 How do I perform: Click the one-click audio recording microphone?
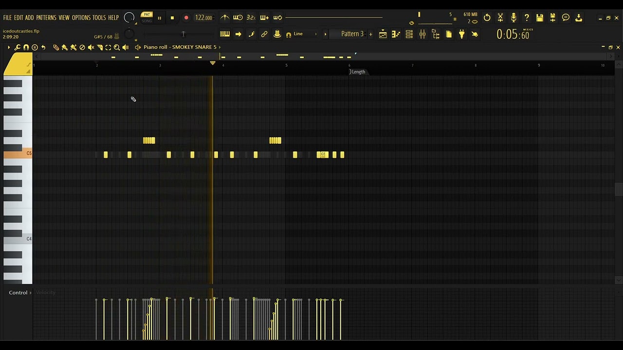513,17
